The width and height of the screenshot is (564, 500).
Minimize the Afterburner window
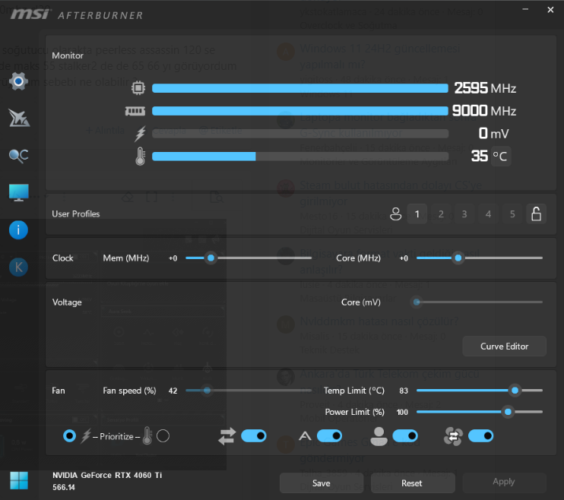tap(525, 9)
